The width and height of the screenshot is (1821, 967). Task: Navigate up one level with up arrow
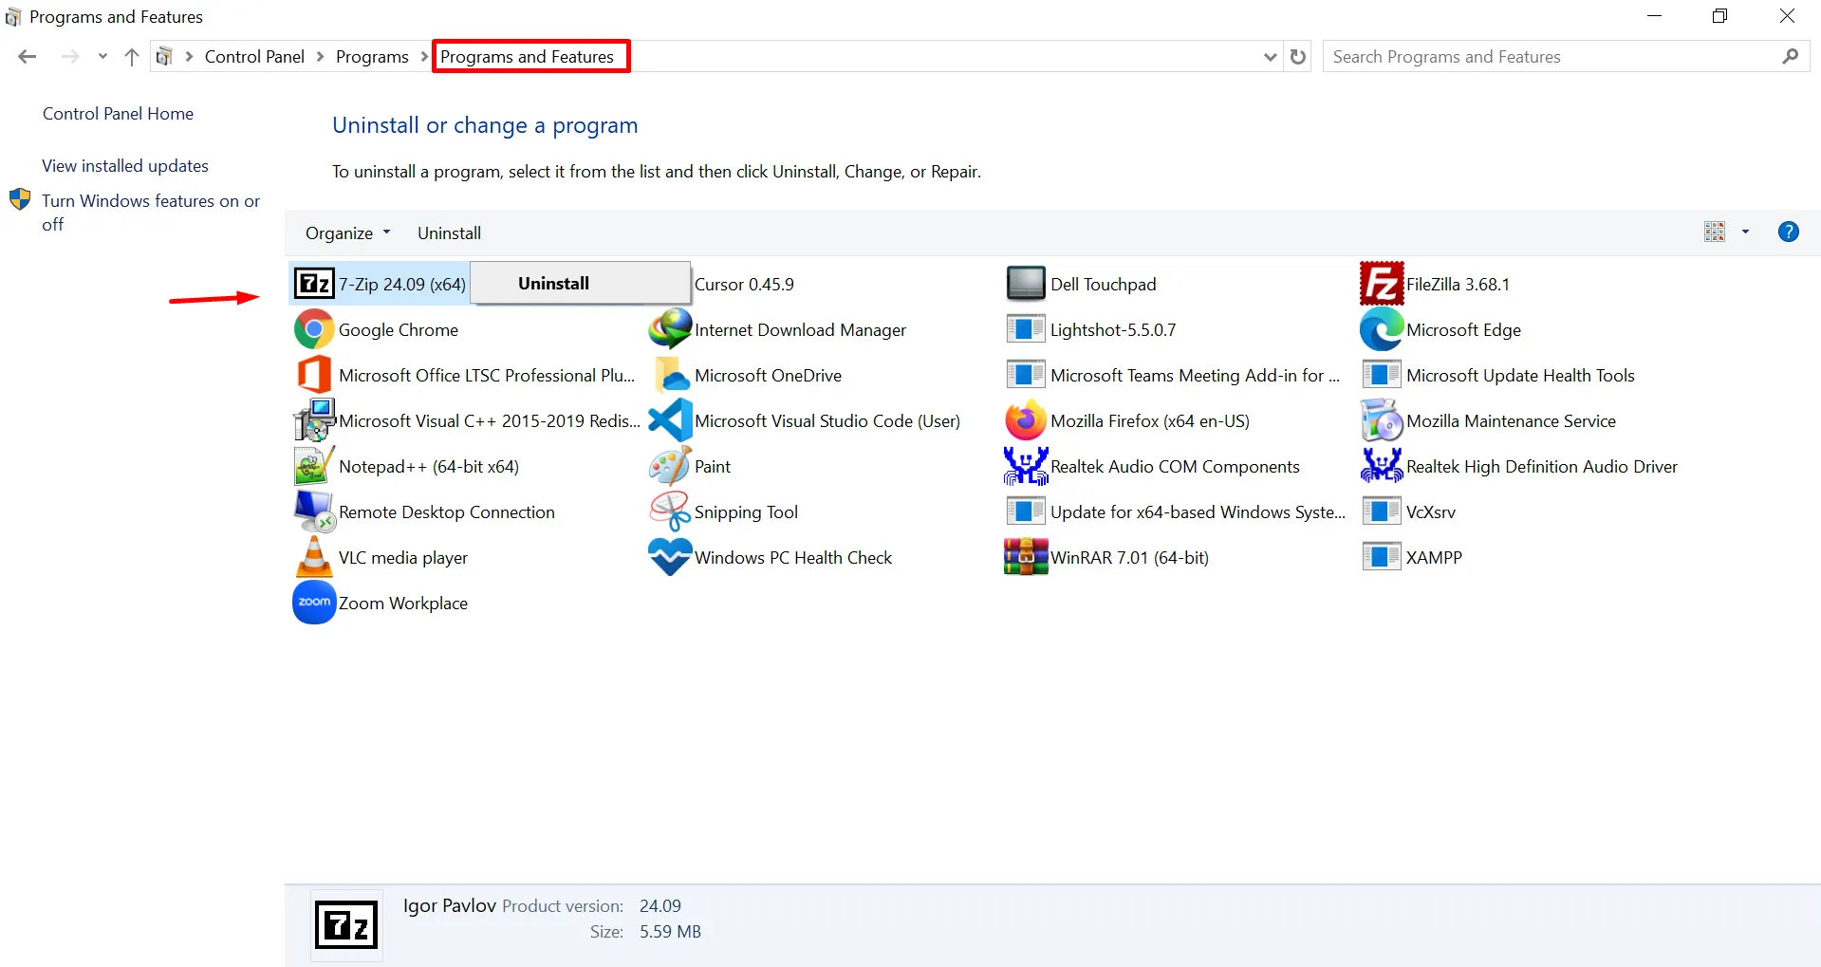click(x=132, y=57)
